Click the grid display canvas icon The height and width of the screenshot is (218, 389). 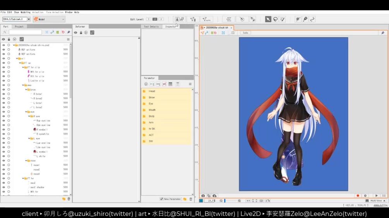pos(233,33)
